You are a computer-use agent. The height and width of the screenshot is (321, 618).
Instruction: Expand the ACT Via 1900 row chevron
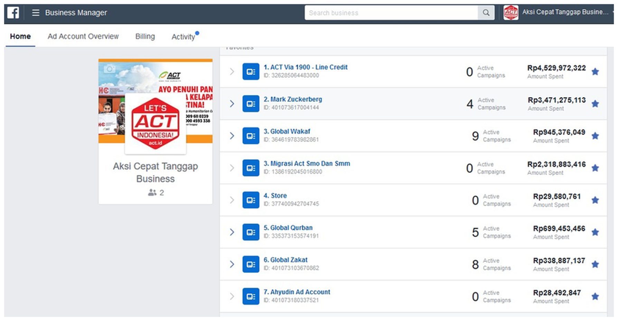pos(232,72)
